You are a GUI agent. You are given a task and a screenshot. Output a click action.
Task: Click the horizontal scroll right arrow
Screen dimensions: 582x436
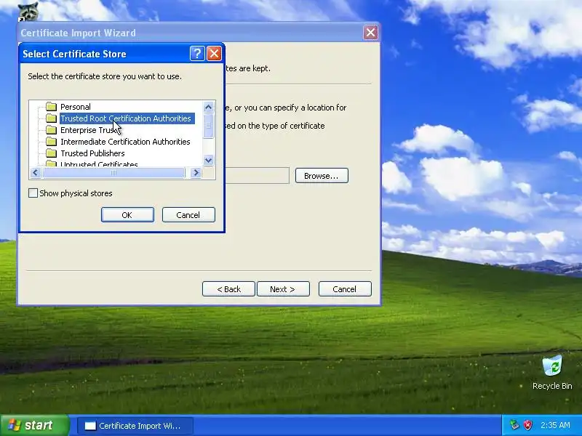tap(196, 173)
